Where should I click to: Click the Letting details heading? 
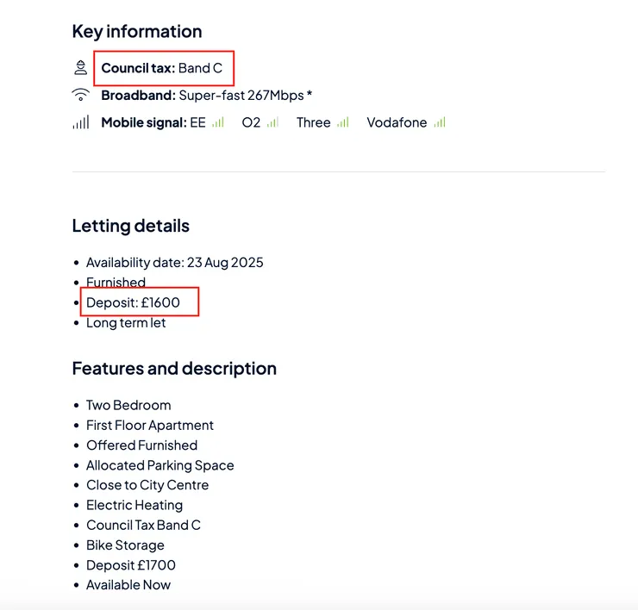tap(130, 227)
